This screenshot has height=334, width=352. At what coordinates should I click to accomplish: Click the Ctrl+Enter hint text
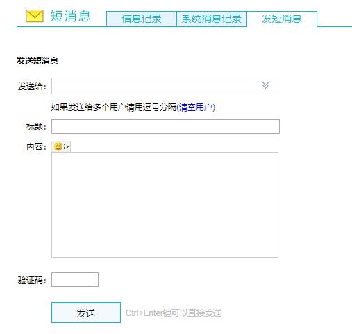pyautogui.click(x=174, y=313)
